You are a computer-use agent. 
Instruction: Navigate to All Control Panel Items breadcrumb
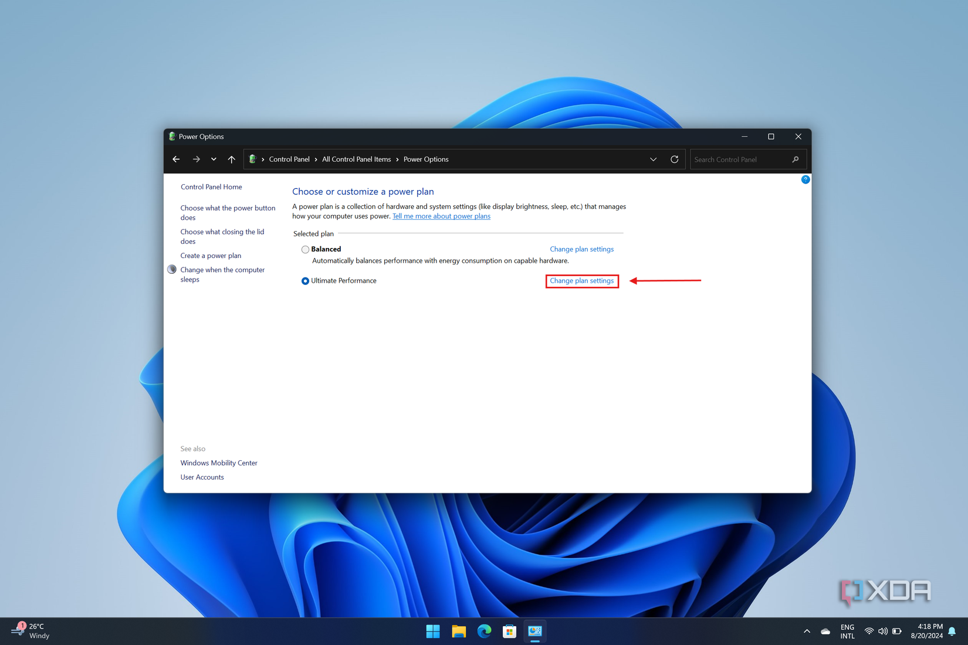click(356, 159)
